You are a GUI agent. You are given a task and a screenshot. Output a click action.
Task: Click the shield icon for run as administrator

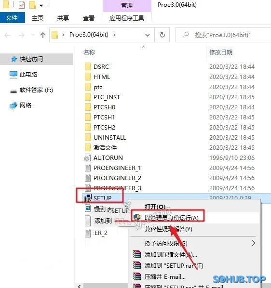137,218
